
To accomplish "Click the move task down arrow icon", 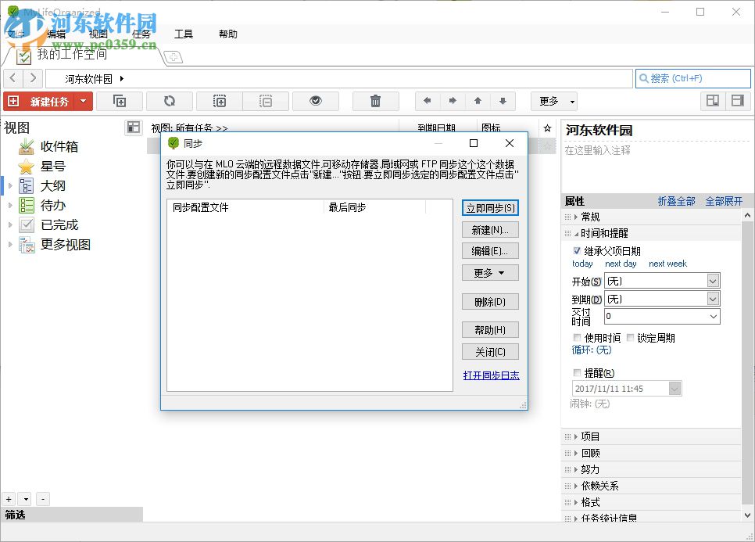I will click(503, 100).
